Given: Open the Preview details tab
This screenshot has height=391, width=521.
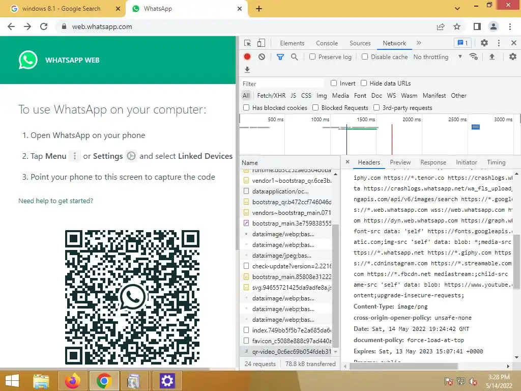Looking at the screenshot, I should click(x=400, y=162).
